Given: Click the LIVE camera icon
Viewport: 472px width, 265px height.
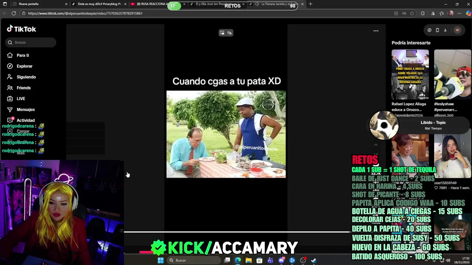Looking at the screenshot, I should (10, 99).
